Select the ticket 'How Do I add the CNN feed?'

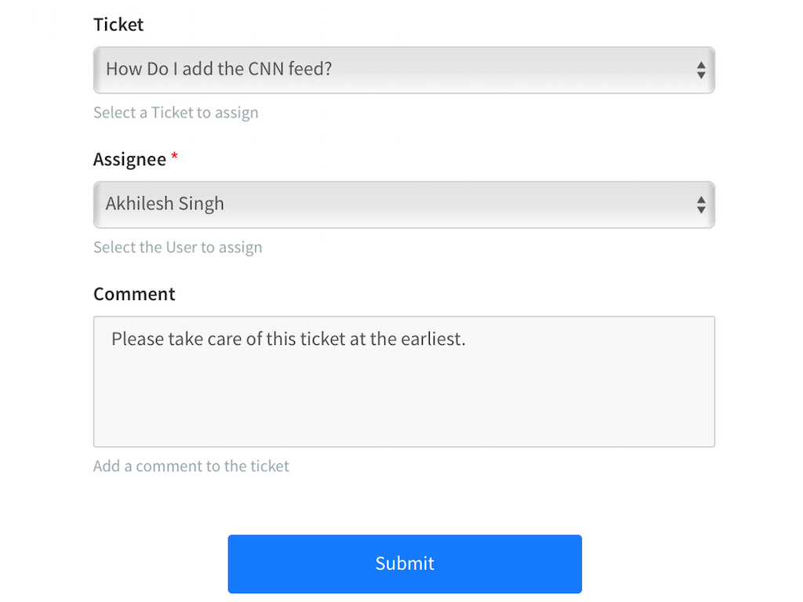tap(314, 70)
